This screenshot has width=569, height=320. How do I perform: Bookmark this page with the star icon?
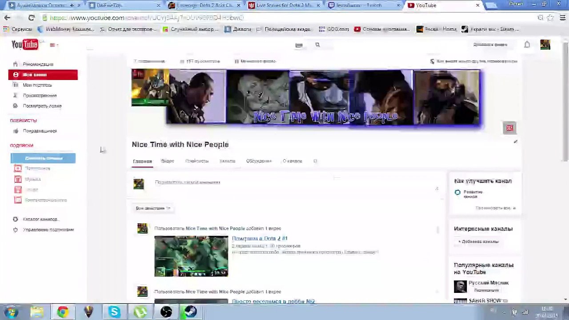pyautogui.click(x=550, y=18)
